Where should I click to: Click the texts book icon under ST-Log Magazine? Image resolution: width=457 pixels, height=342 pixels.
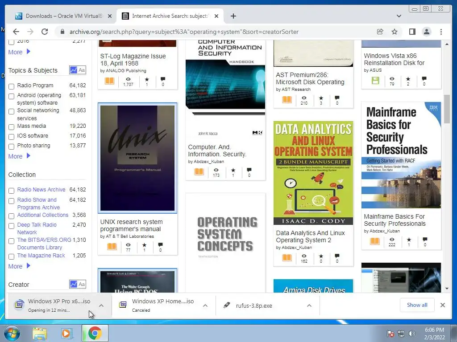coord(110,81)
